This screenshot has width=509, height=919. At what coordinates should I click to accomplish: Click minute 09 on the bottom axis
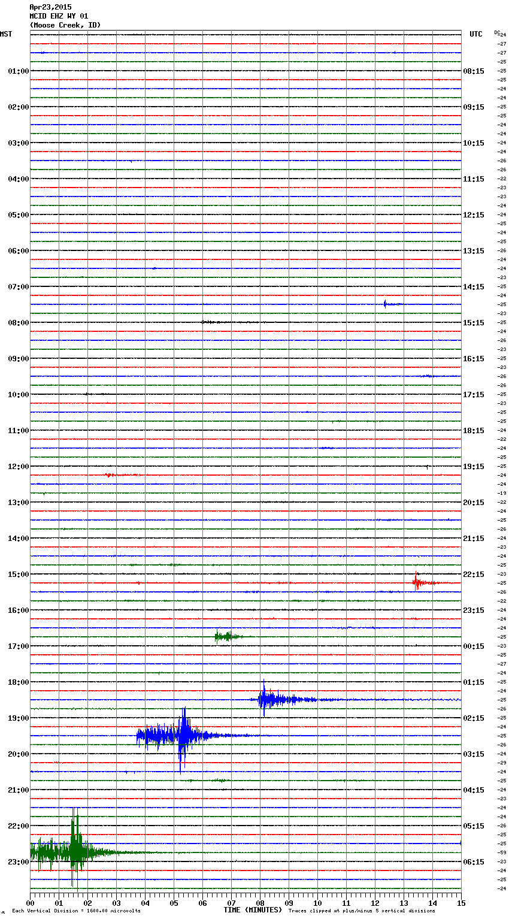[289, 903]
